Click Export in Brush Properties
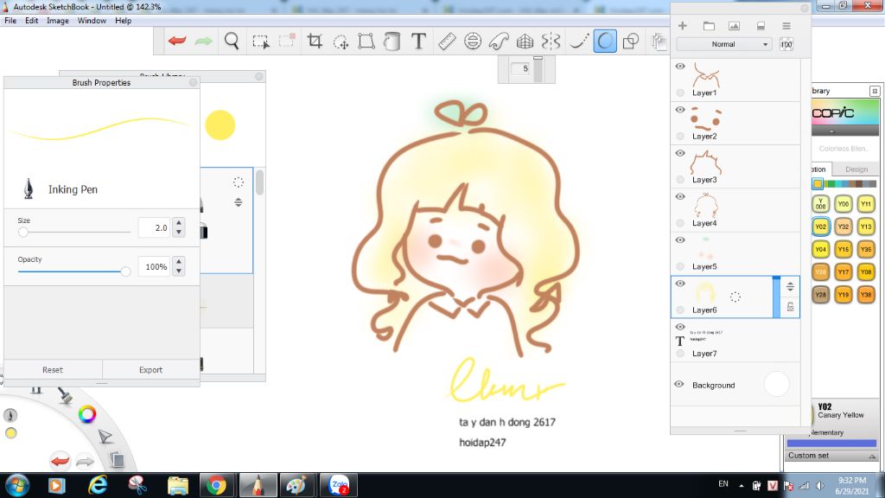Viewport: 885px width, 498px height. pyautogui.click(x=150, y=370)
